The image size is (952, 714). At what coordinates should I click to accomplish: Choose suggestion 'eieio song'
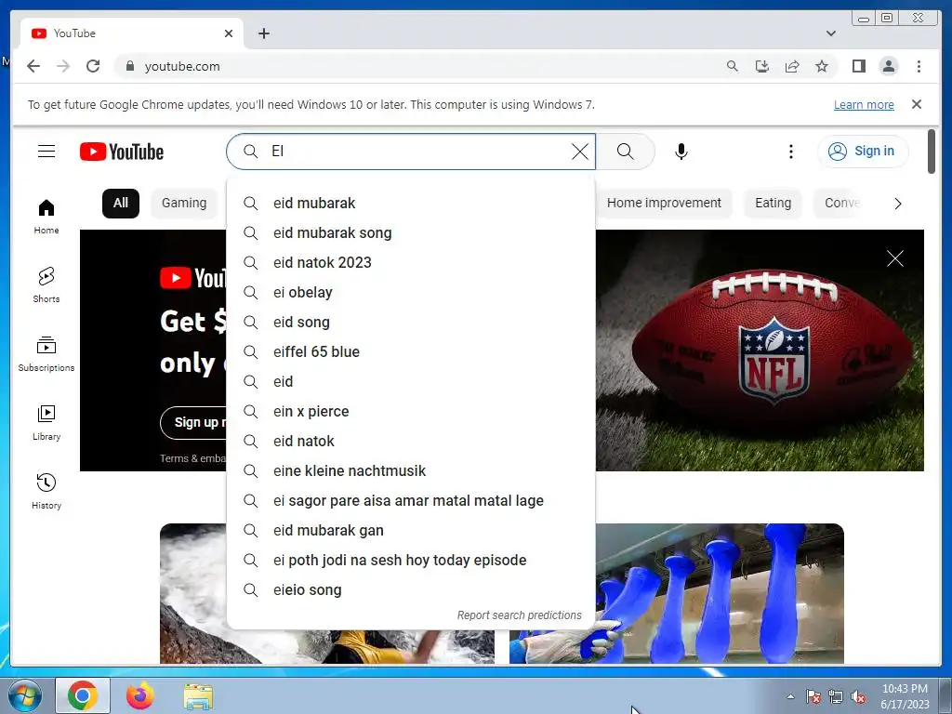pos(410,589)
